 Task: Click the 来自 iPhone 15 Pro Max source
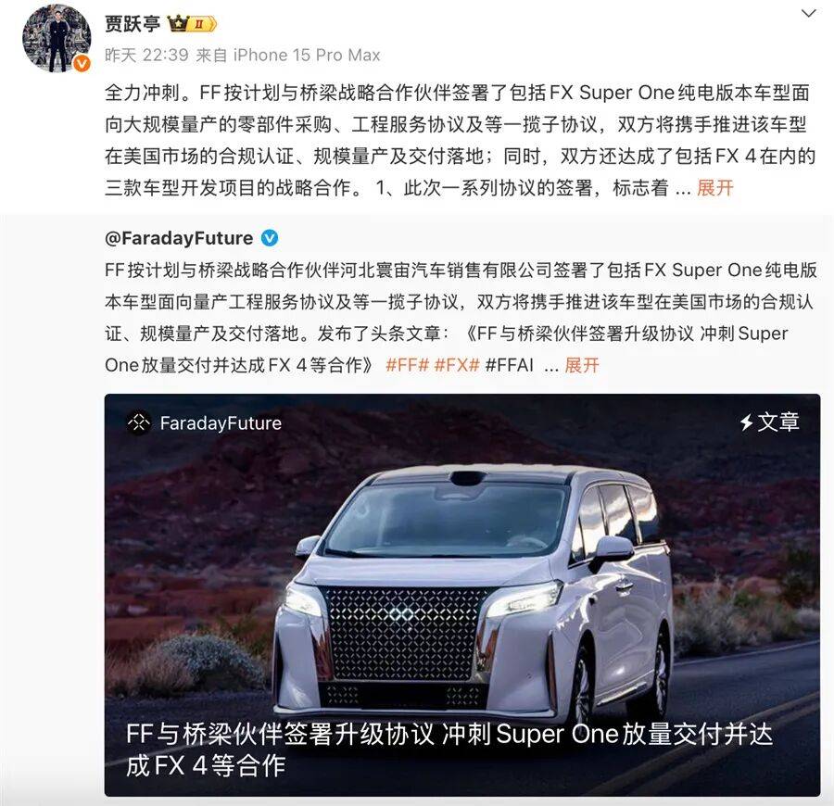click(x=288, y=56)
